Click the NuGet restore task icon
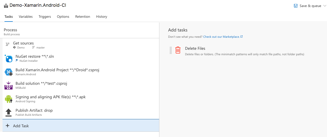 [x=9, y=59]
